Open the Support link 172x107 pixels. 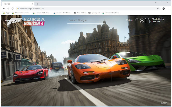(x=164, y=103)
